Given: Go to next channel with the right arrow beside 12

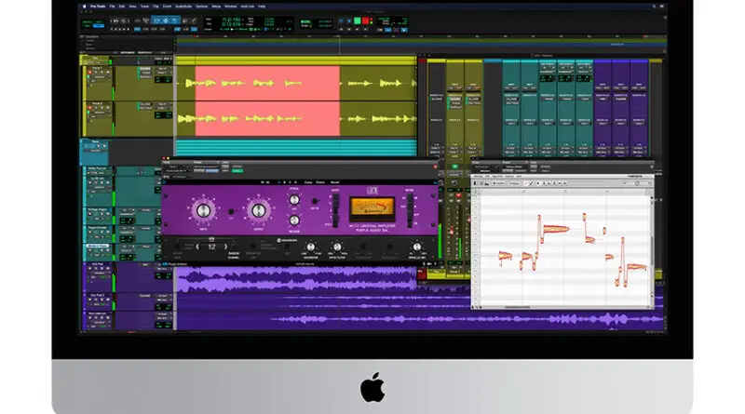Looking at the screenshot, I should pyautogui.click(x=225, y=247).
